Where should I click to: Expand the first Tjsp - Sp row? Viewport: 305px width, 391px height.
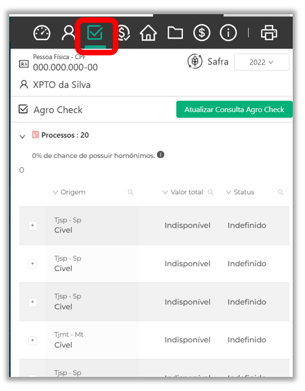tap(33, 226)
